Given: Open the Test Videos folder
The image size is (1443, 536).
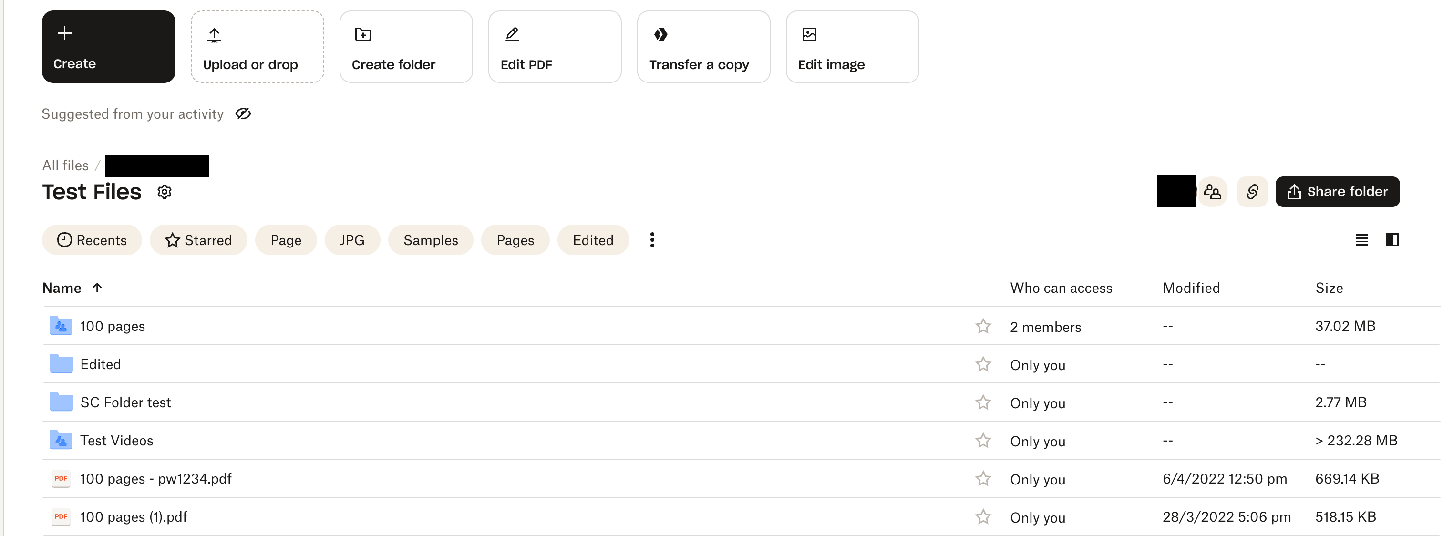Looking at the screenshot, I should (116, 440).
